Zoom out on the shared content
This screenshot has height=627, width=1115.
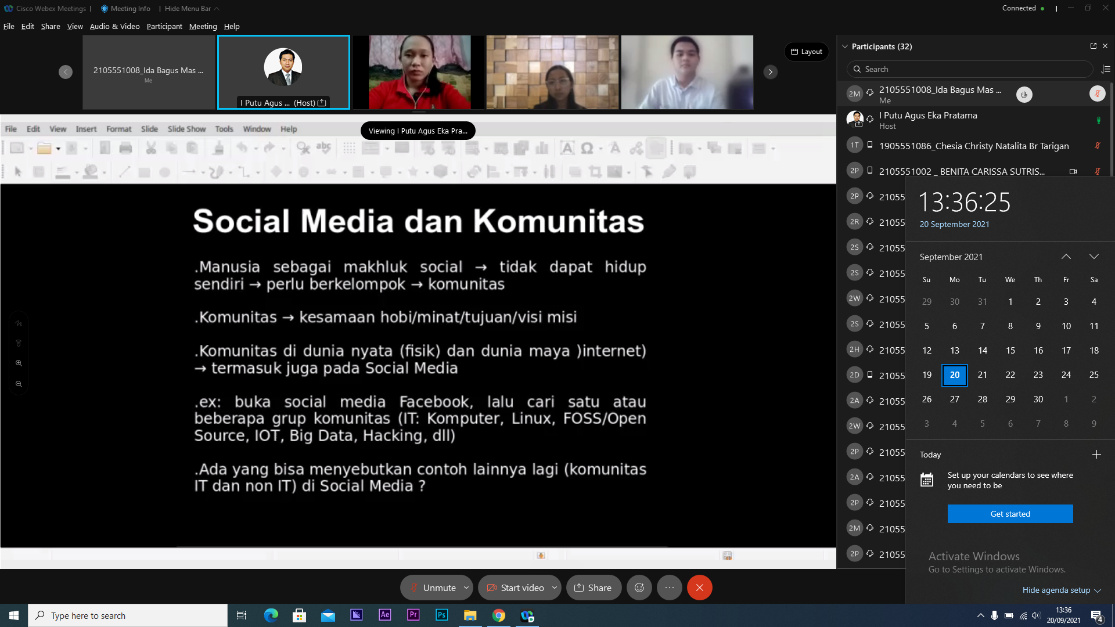pyautogui.click(x=19, y=384)
